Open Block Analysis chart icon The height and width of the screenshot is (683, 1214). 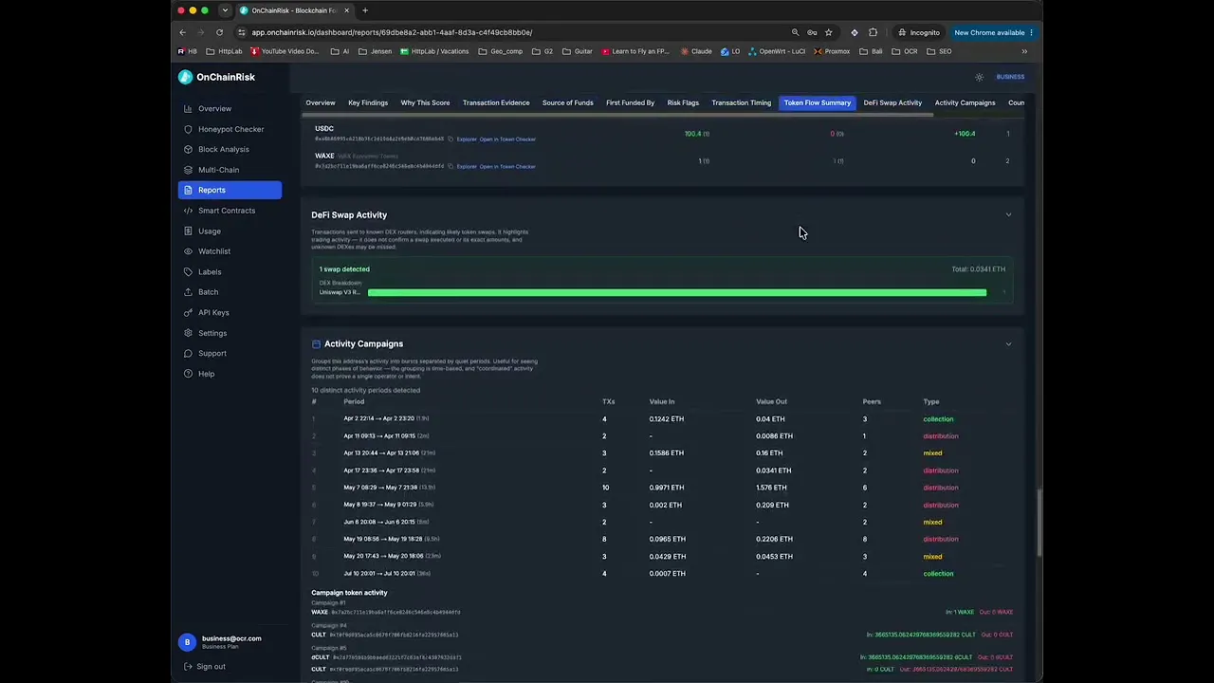(x=188, y=150)
